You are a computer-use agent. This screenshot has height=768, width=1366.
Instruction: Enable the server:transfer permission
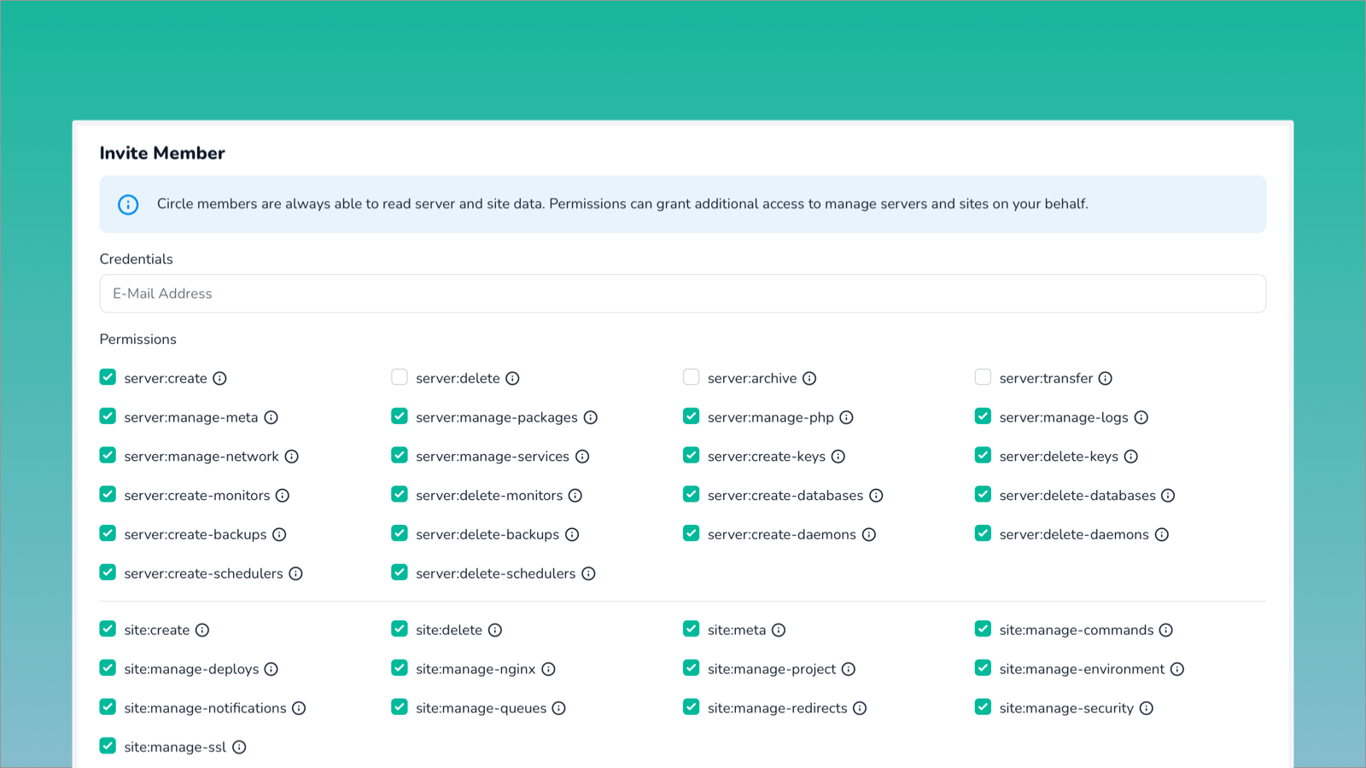(x=983, y=376)
